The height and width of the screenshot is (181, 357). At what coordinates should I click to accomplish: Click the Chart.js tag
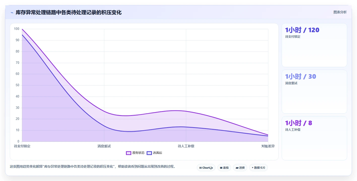pos(206,168)
